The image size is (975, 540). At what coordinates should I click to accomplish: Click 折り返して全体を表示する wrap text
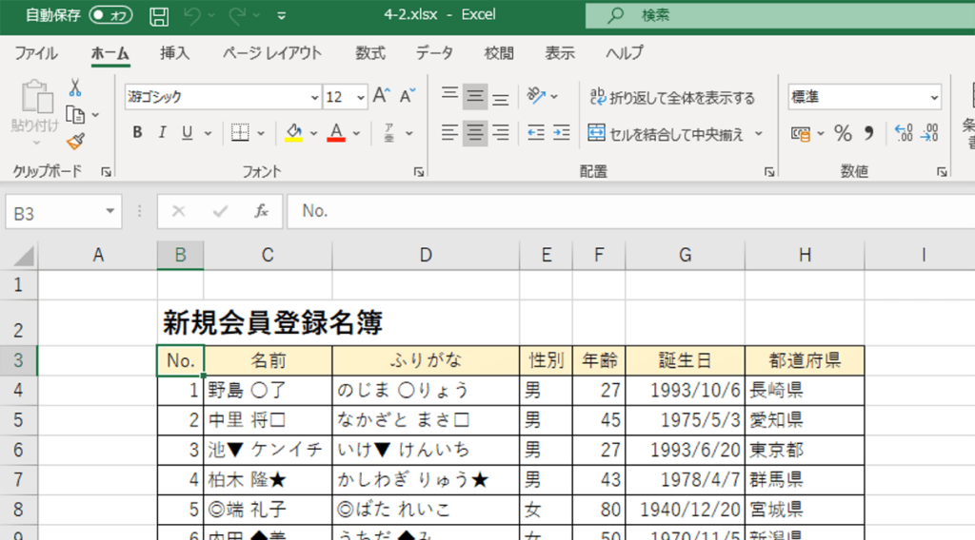pyautogui.click(x=672, y=98)
